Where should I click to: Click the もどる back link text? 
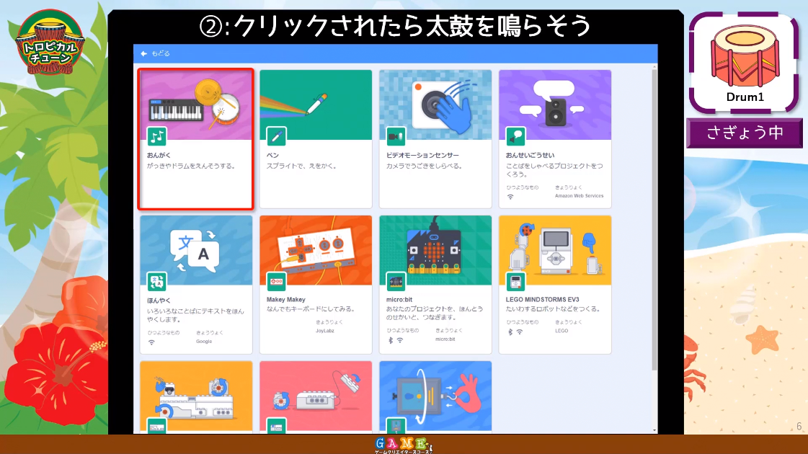click(160, 53)
